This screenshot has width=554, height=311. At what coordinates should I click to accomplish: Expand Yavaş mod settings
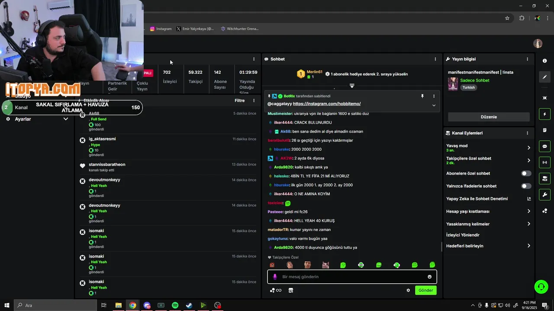click(529, 148)
